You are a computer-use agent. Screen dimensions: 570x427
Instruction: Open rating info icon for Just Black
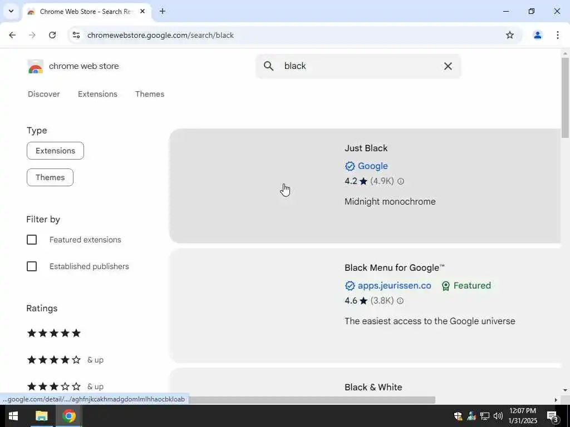pos(401,181)
